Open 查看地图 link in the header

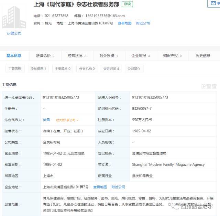pos(124,23)
